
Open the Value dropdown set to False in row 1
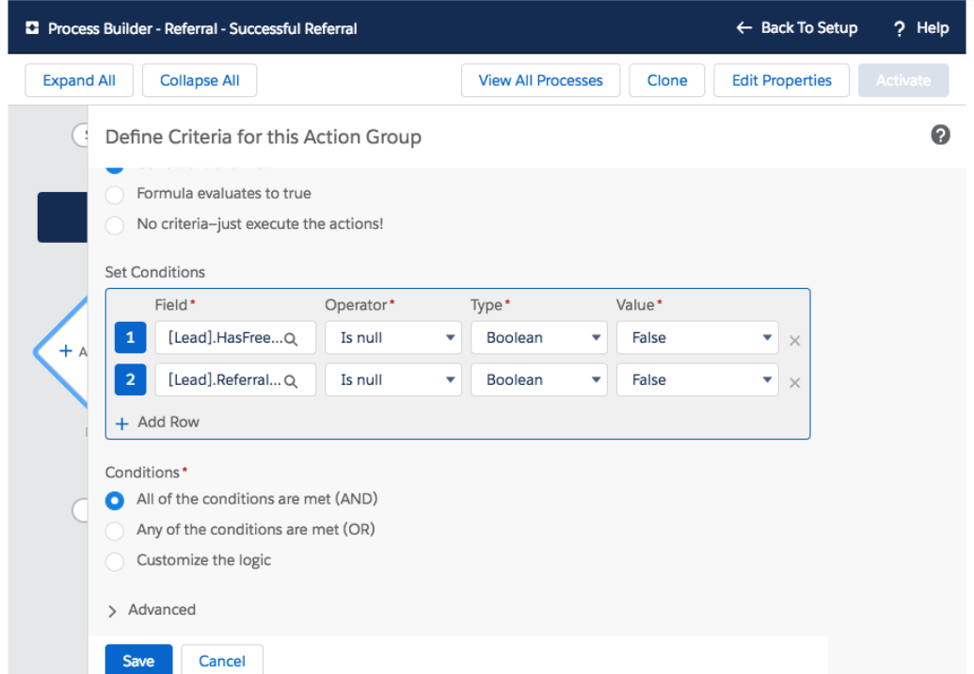(696, 337)
